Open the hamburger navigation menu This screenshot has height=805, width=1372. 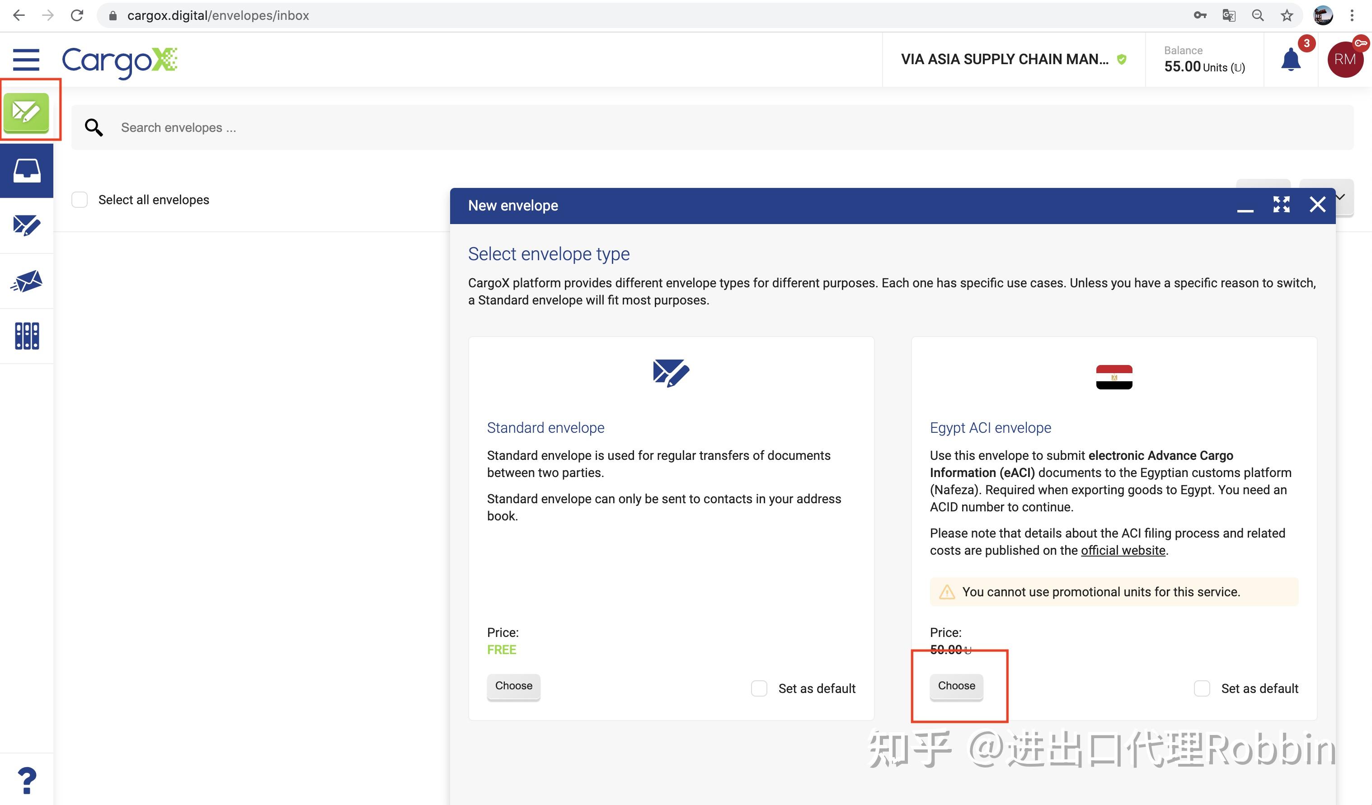26,60
